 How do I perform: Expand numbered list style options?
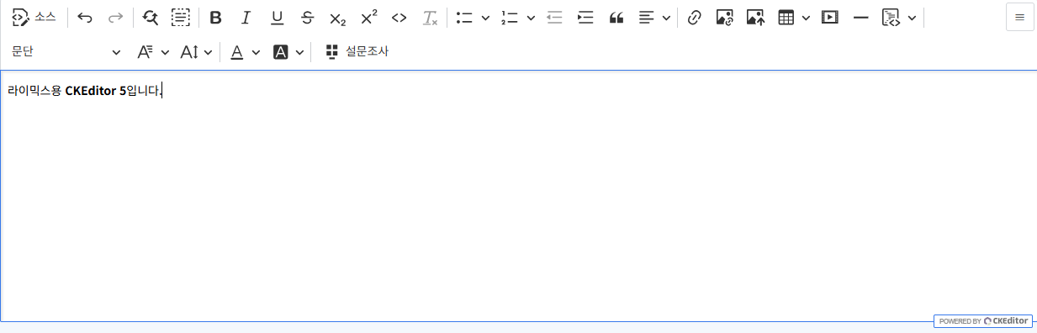click(531, 17)
